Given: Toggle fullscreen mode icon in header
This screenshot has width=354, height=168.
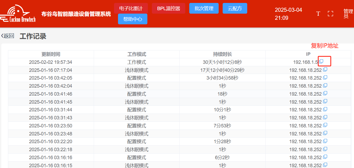Looking at the screenshot, I should [x=331, y=14].
